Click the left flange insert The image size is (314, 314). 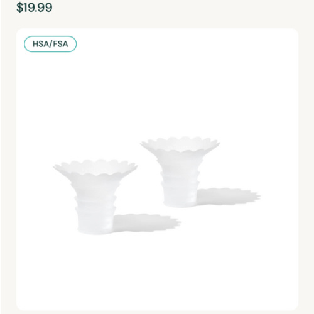click(x=95, y=197)
